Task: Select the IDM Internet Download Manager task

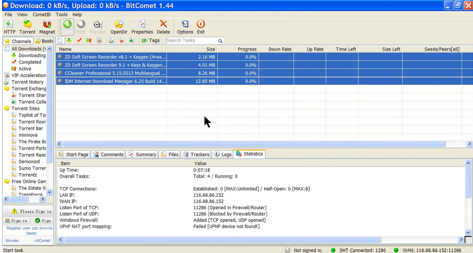Action: point(264,81)
